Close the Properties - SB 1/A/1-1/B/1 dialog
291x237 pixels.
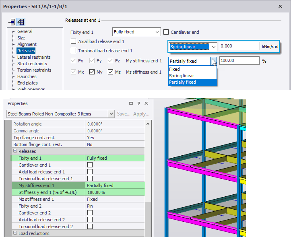pos(280,6)
